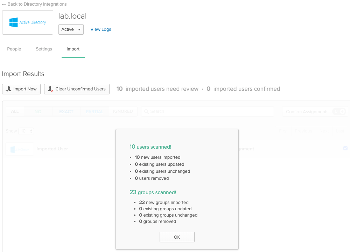350x252 pixels.
Task: Filter results by PARTIAL matches
Action: [x=94, y=111]
